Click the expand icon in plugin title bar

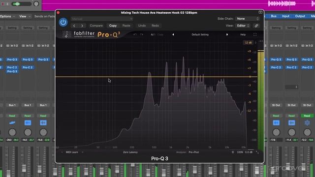260,12
